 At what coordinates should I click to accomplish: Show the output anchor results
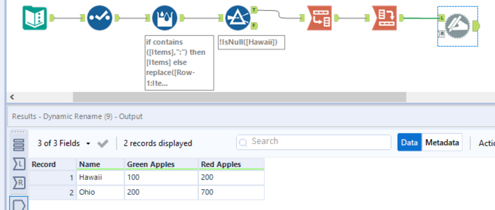[x=19, y=204]
